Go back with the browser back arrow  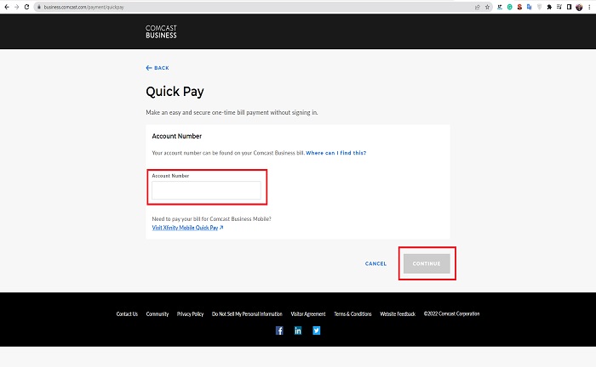tap(7, 7)
